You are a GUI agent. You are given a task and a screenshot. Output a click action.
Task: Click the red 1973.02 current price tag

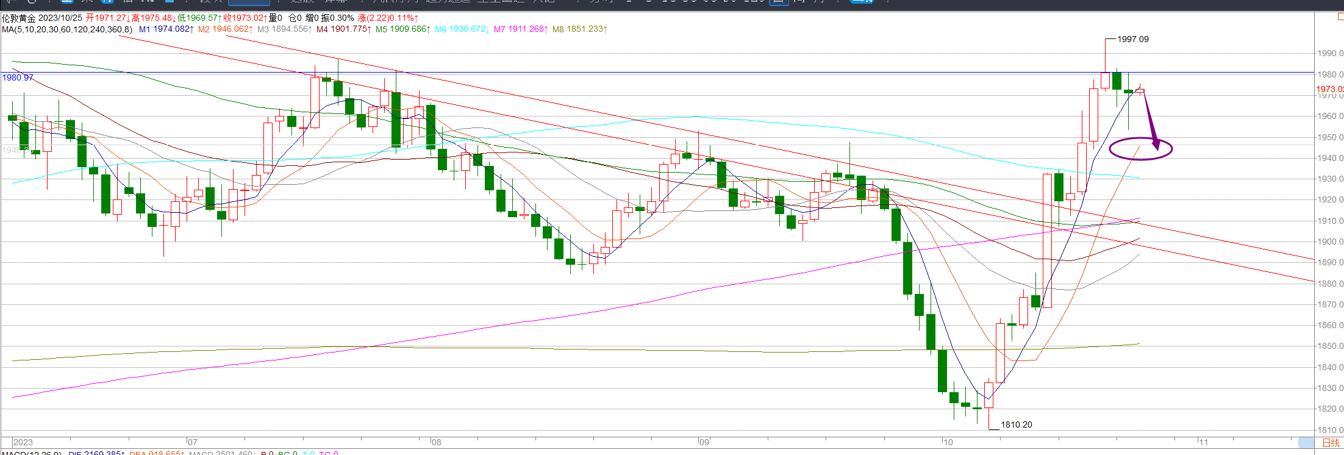pyautogui.click(x=1330, y=89)
